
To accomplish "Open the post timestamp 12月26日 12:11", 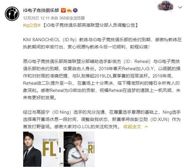I will click(36, 18).
